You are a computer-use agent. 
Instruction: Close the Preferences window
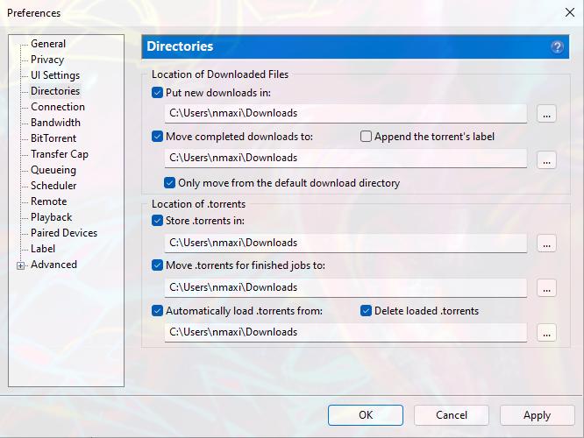tap(569, 12)
